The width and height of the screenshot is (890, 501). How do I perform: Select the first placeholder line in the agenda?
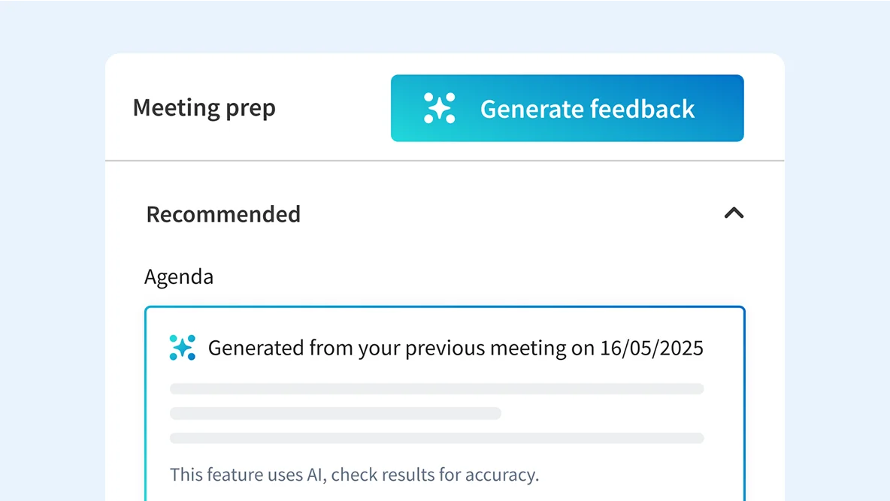click(x=437, y=388)
